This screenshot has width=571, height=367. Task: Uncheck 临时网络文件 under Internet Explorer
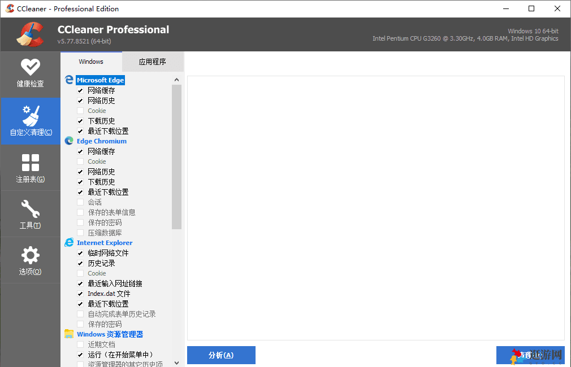click(x=80, y=253)
